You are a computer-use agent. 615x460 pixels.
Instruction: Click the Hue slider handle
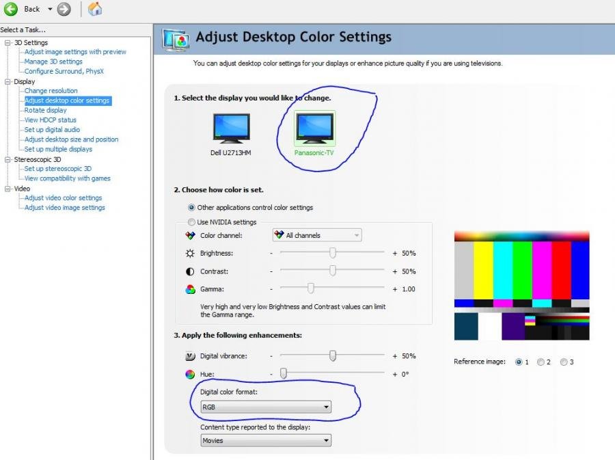coord(284,373)
